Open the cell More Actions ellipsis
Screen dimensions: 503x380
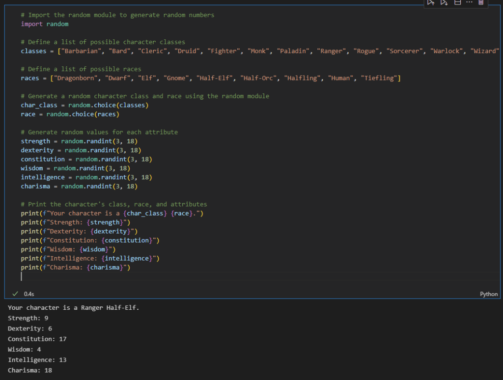point(469,2)
